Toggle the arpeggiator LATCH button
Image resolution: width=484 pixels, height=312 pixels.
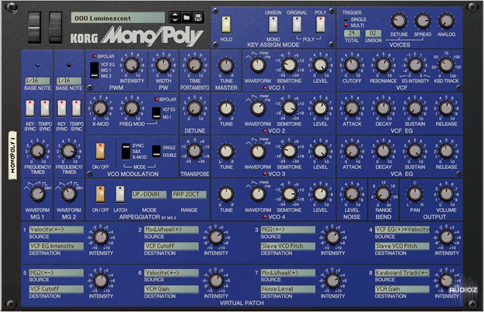click(x=120, y=194)
